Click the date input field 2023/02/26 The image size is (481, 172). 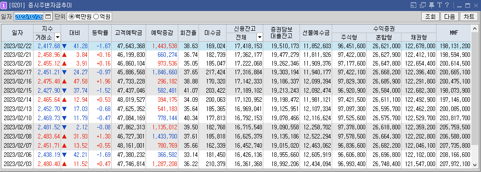[29, 17]
